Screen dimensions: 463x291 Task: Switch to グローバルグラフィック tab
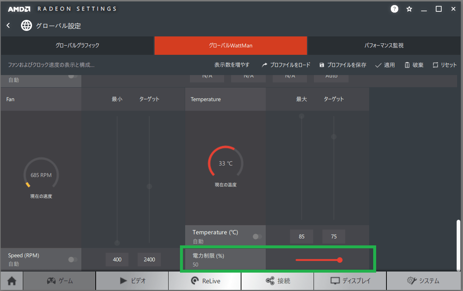77,46
